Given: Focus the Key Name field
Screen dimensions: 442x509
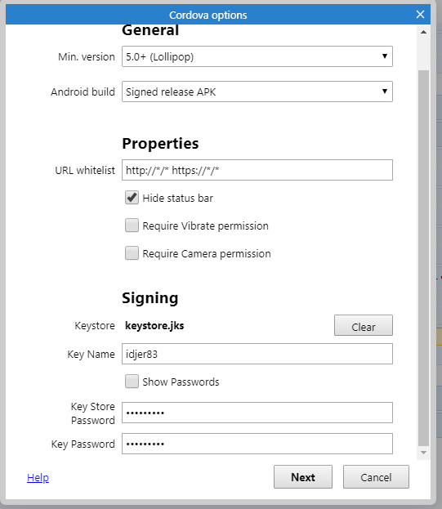Looking at the screenshot, I should [257, 354].
